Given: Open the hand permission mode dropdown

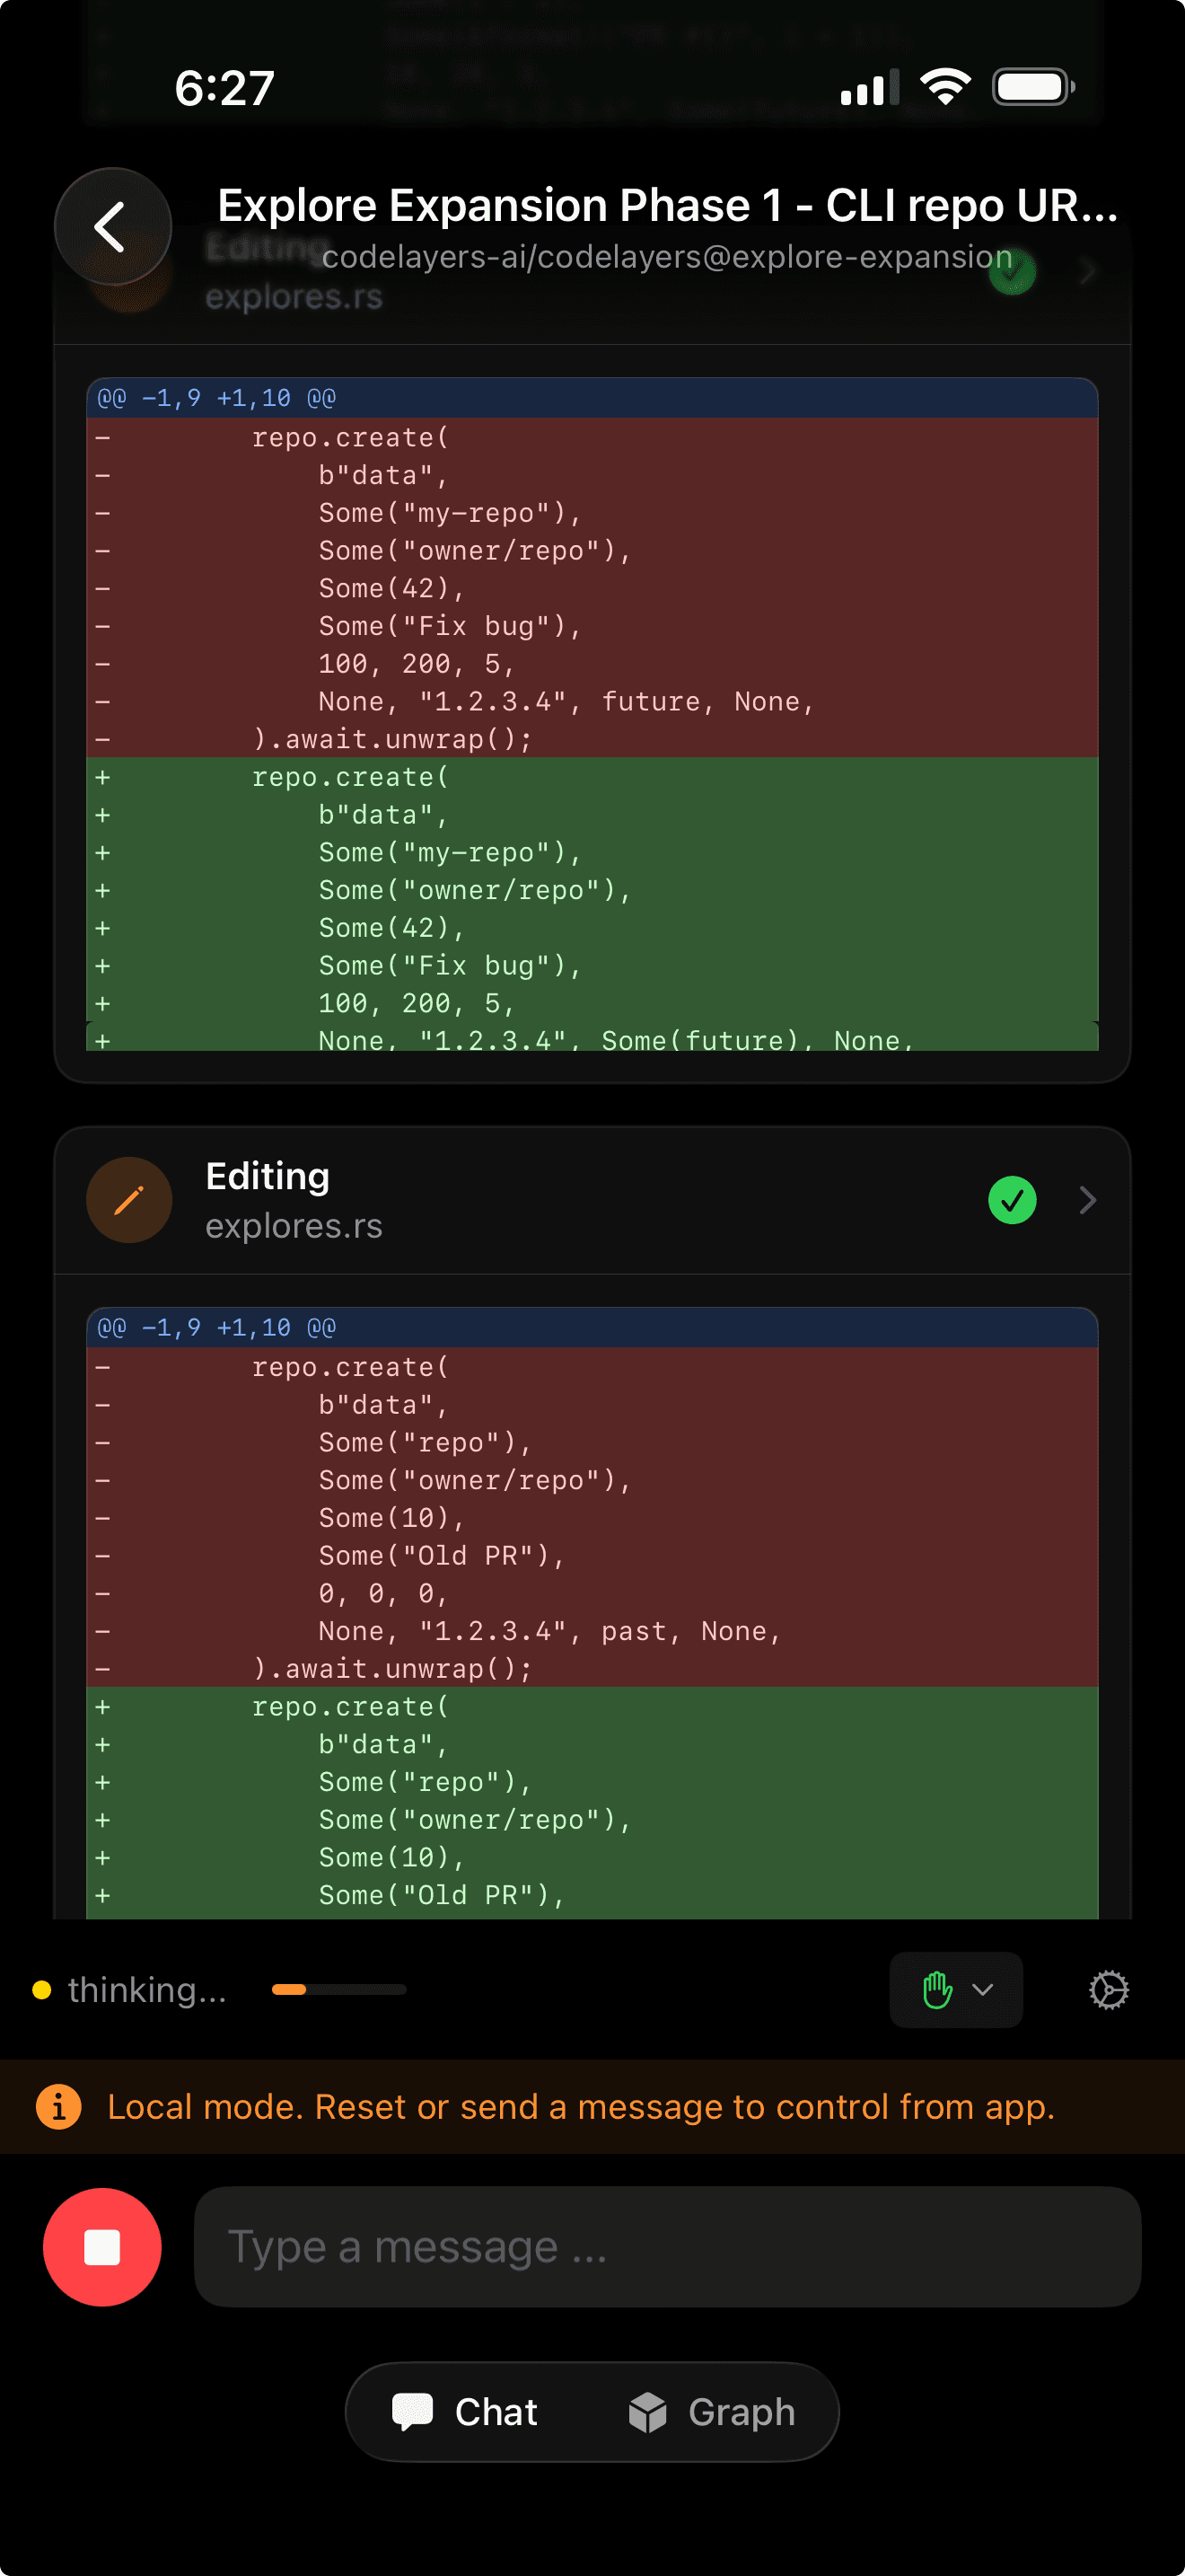Looking at the screenshot, I should pyautogui.click(x=955, y=1990).
